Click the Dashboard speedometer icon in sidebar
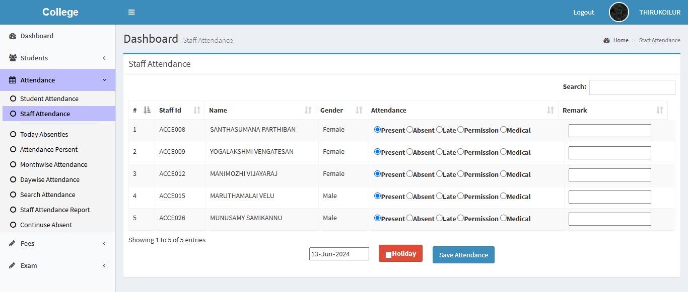The height and width of the screenshot is (292, 688). (x=13, y=36)
